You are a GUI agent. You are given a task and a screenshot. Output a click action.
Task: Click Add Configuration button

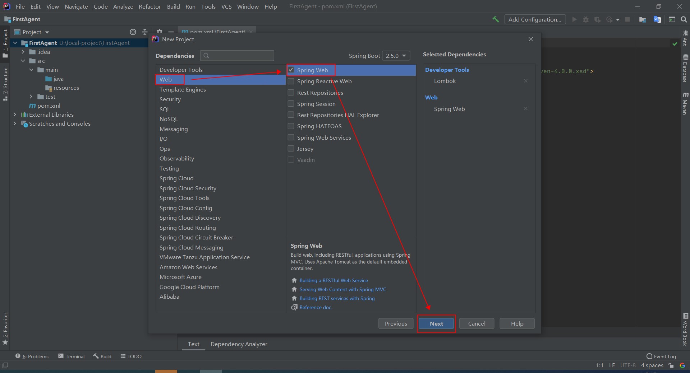(535, 19)
